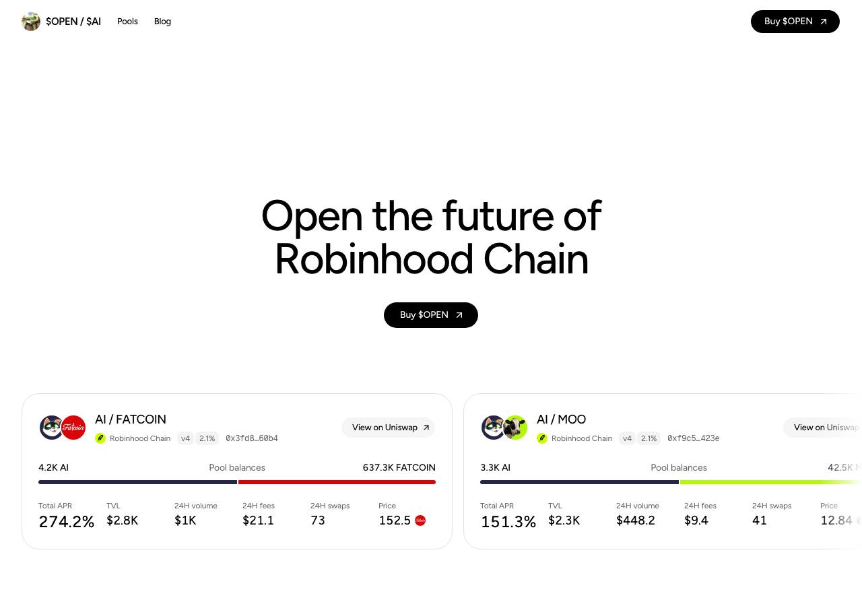Click the MOO cow token icon

pyautogui.click(x=515, y=428)
